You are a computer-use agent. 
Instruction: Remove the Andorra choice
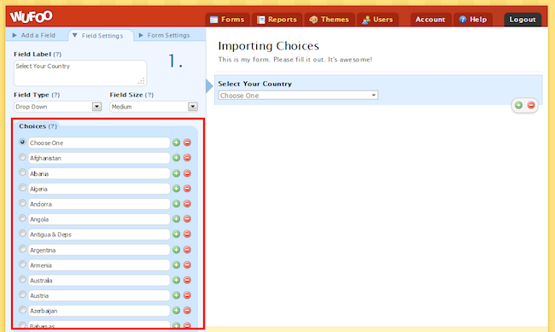coord(187,204)
